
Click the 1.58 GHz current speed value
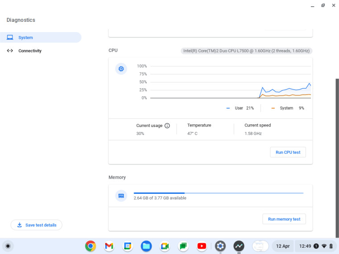tap(253, 134)
